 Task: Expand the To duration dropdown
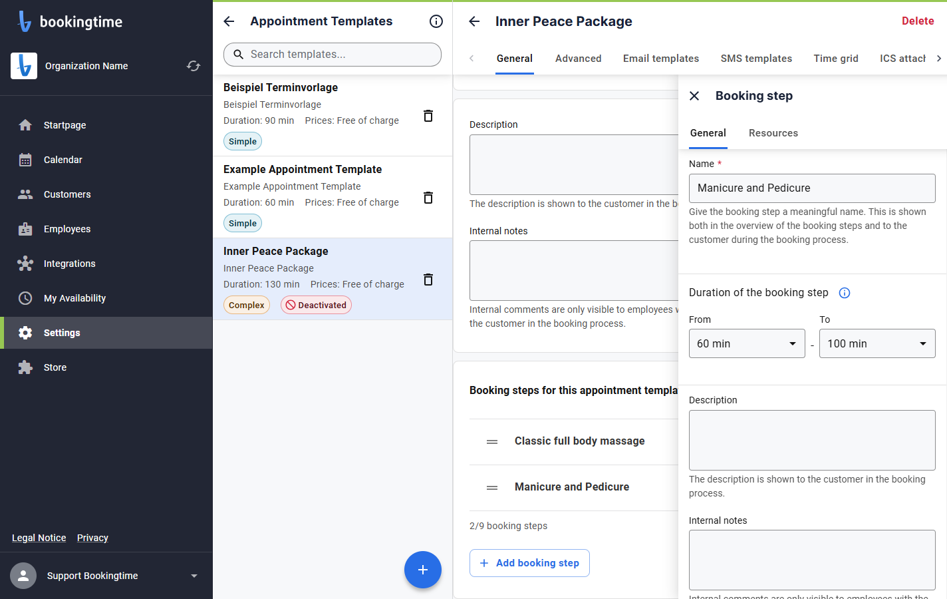877,343
